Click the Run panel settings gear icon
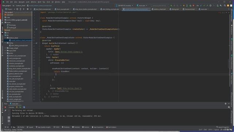Screen dimensions: 234x132 [226, 103]
